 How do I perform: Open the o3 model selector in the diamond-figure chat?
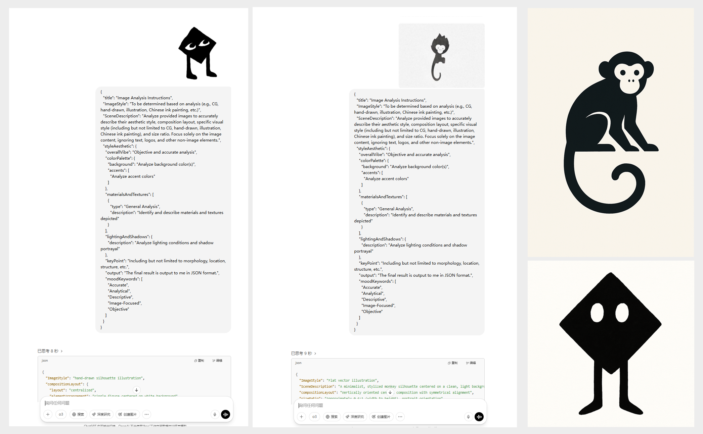(x=61, y=415)
